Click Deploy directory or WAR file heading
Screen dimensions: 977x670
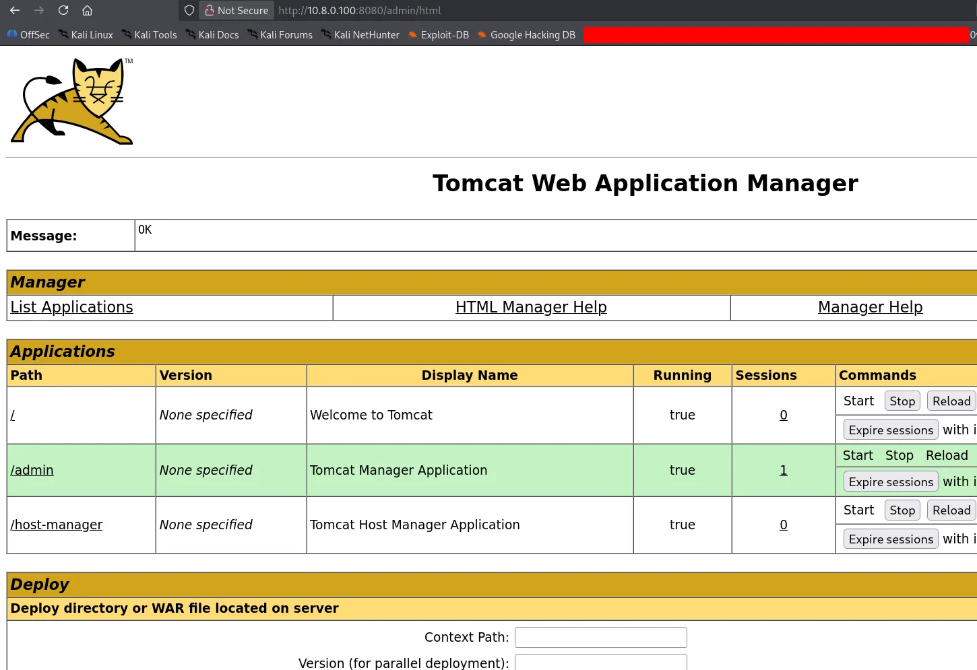(x=175, y=608)
